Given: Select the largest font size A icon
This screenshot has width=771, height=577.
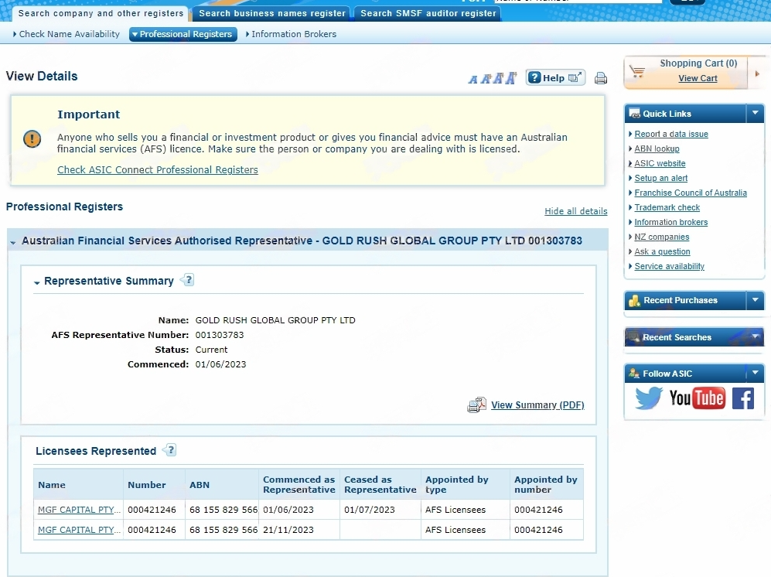Looking at the screenshot, I should (x=511, y=78).
